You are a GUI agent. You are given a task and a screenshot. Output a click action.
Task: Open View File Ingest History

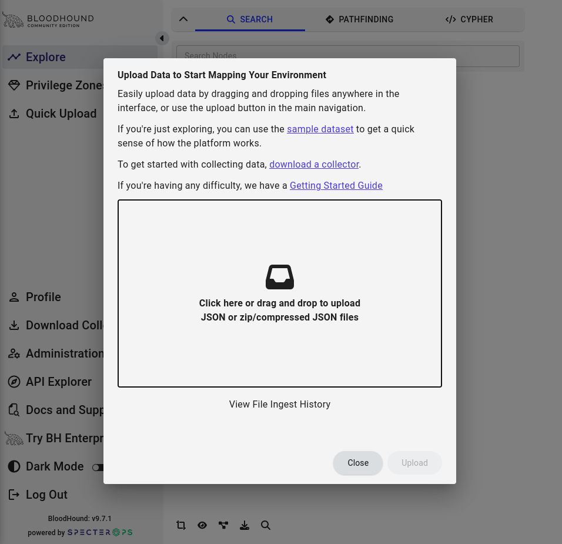280,404
